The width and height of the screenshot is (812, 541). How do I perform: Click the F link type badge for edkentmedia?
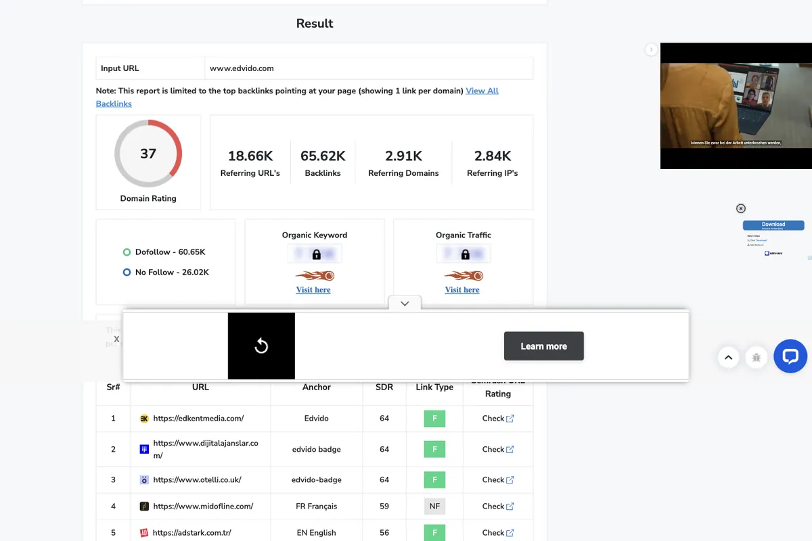[x=434, y=419]
